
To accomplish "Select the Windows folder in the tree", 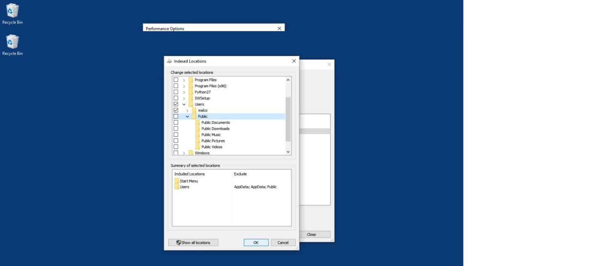I will pyautogui.click(x=202, y=153).
